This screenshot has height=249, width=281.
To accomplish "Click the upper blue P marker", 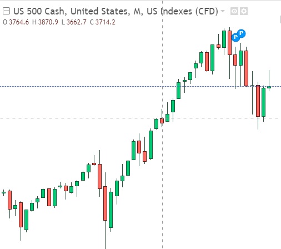I will pyautogui.click(x=241, y=33).
